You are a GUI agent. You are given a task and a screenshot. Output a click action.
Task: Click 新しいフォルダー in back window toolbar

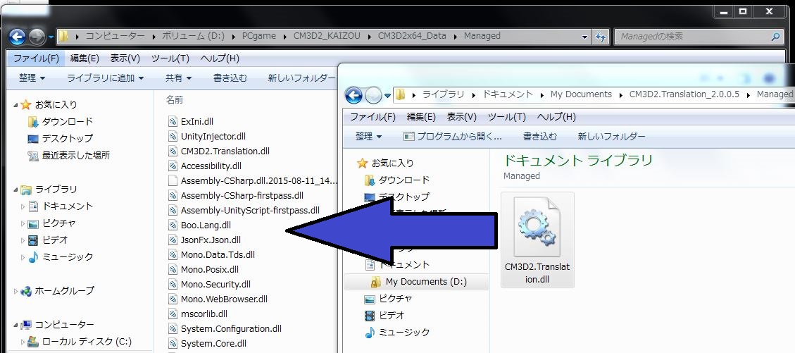tap(301, 78)
